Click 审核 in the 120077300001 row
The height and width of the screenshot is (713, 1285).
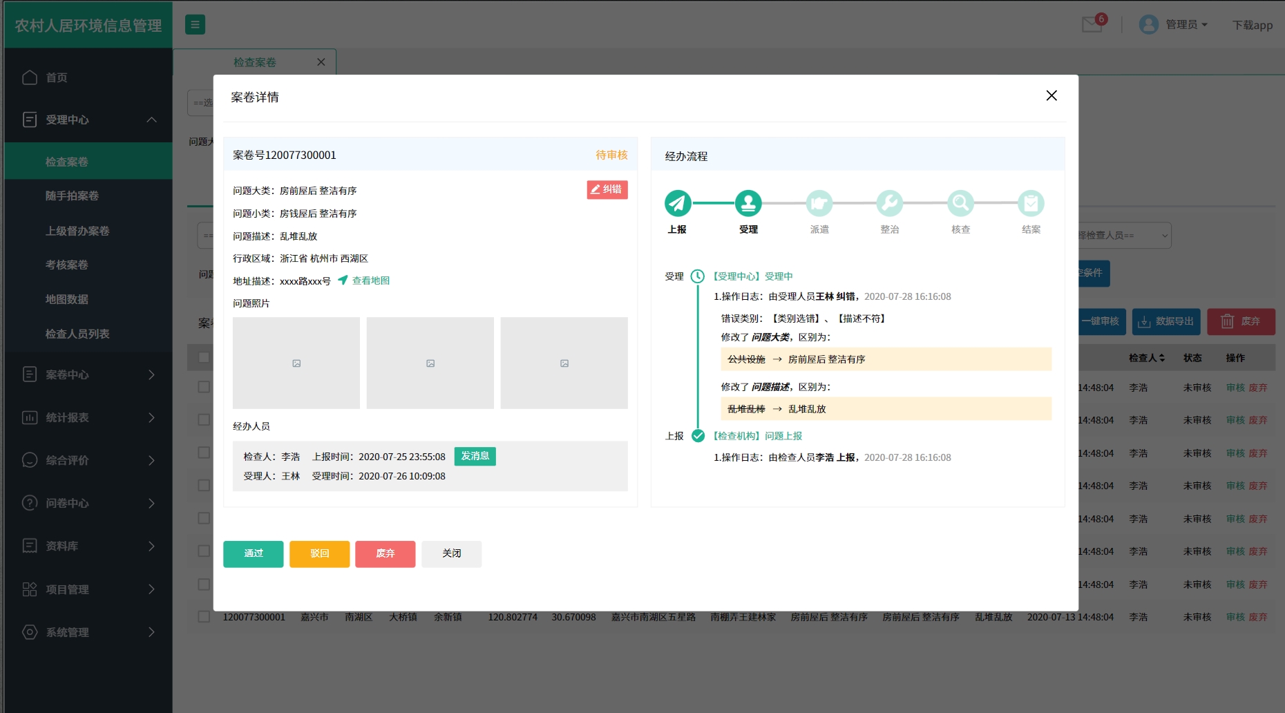tap(1235, 617)
